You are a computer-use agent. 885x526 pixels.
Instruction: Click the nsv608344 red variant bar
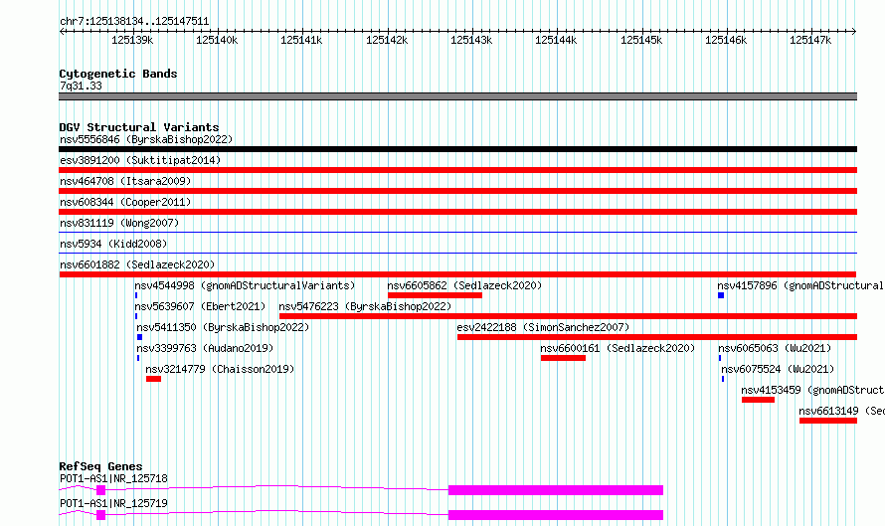click(x=457, y=212)
